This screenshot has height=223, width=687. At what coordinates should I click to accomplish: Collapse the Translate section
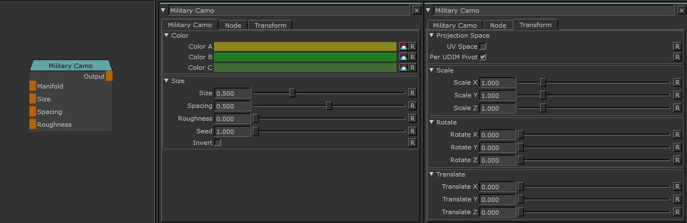click(x=431, y=174)
